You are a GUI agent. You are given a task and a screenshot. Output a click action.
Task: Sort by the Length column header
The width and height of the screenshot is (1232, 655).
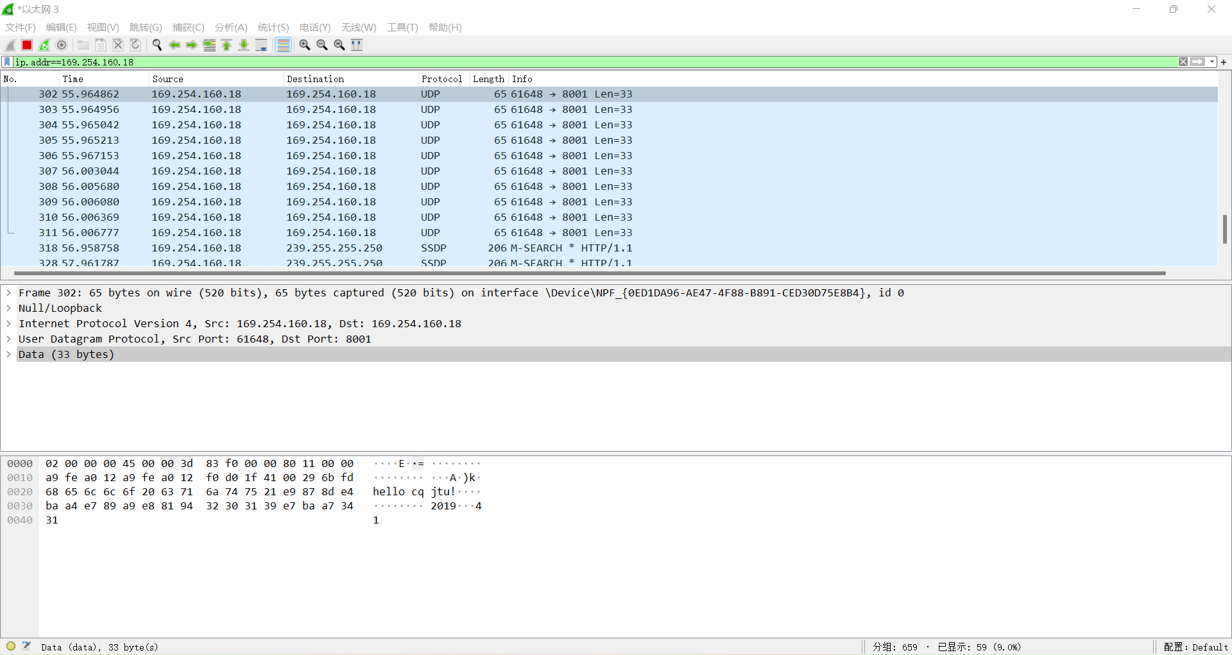pyautogui.click(x=489, y=79)
